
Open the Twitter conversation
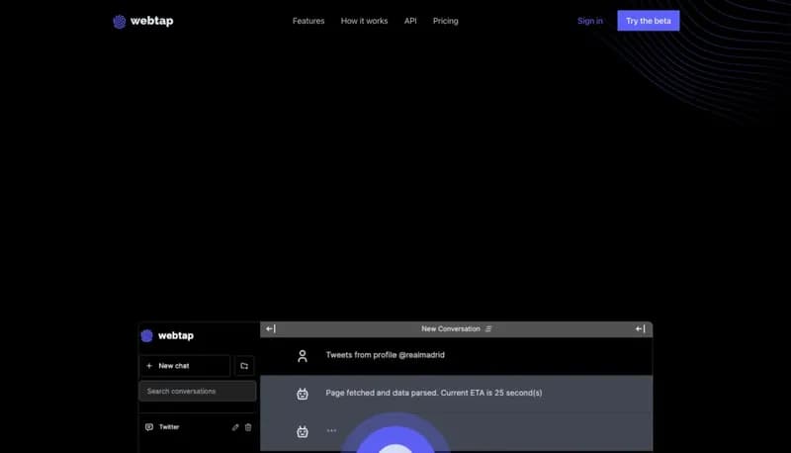point(169,427)
